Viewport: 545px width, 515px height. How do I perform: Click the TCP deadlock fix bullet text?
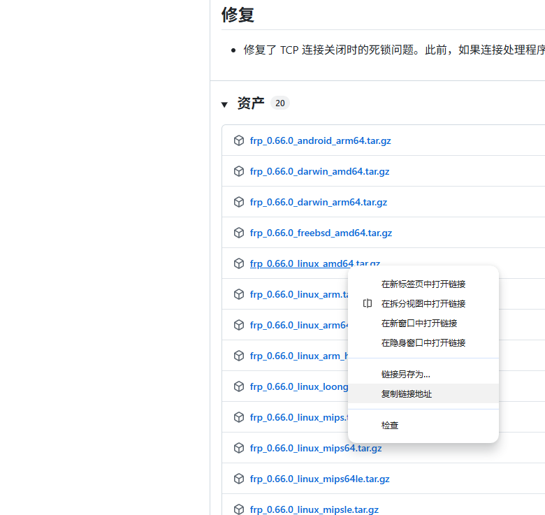(x=394, y=50)
